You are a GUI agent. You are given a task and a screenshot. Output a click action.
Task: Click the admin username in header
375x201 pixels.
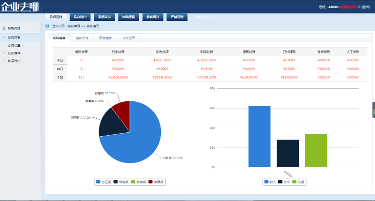[333, 7]
